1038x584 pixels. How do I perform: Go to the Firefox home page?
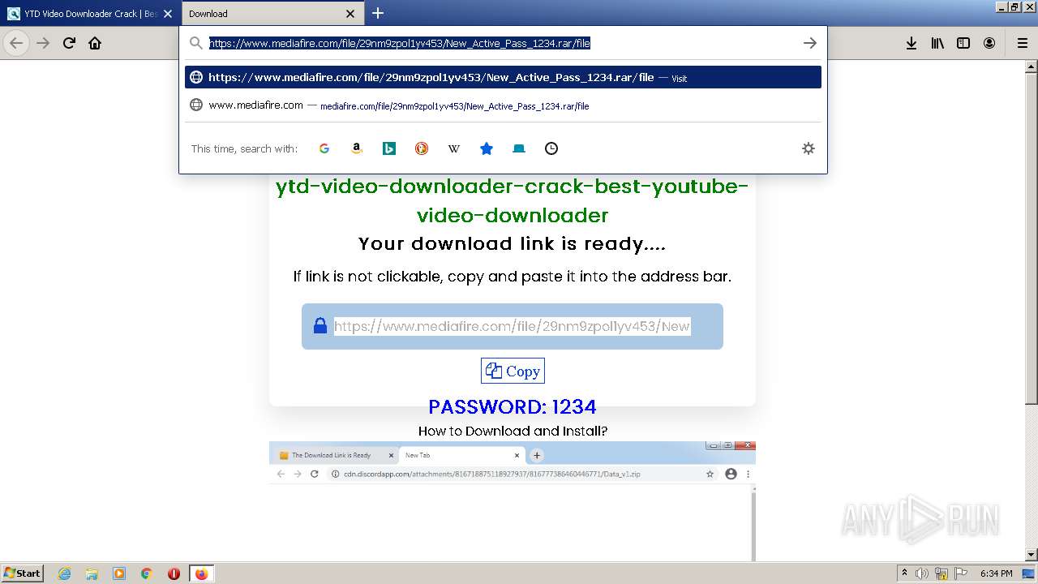tap(95, 43)
